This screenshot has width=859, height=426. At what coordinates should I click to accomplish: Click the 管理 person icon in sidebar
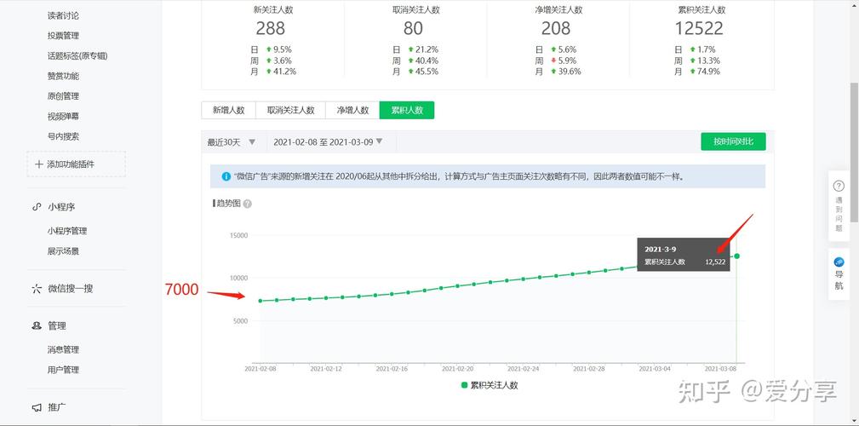tap(37, 326)
